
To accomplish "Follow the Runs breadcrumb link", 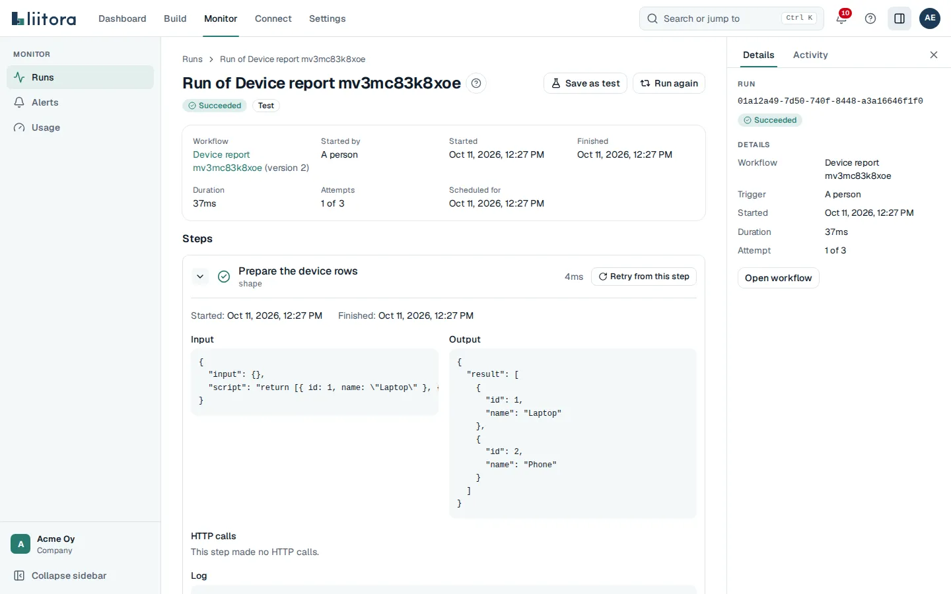I will pyautogui.click(x=192, y=59).
